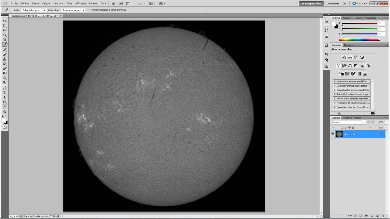Screen dimensions: 390x219
Task: Add a Curves adjustment from icons
Action: 356,57
